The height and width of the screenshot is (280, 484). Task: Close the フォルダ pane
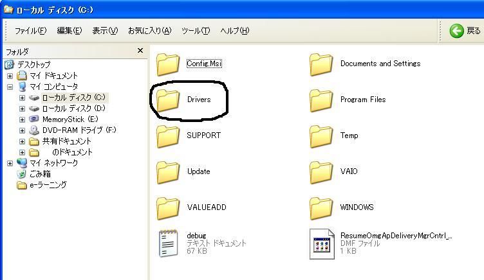point(140,50)
